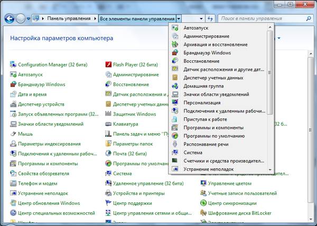The image size is (317, 226).
Task: Click Программы и компоненты icon in dropdown
Action: click(x=175, y=127)
